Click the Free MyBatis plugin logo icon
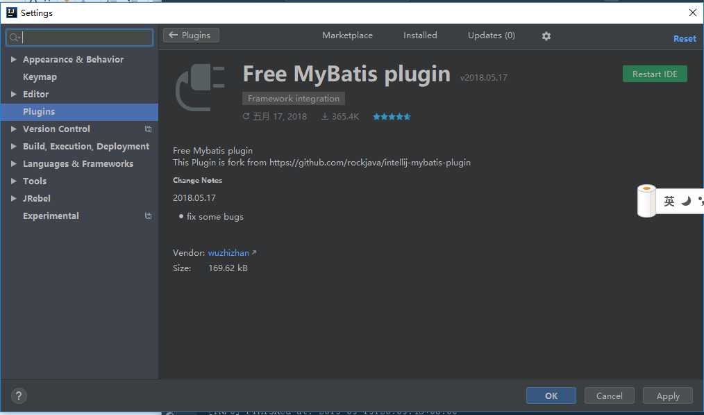 coord(200,87)
